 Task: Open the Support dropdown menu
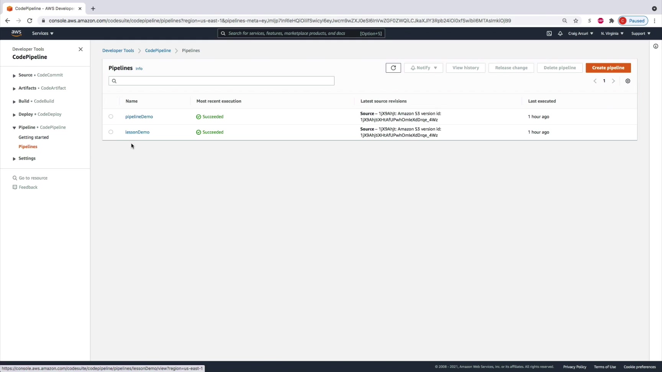pyautogui.click(x=641, y=33)
